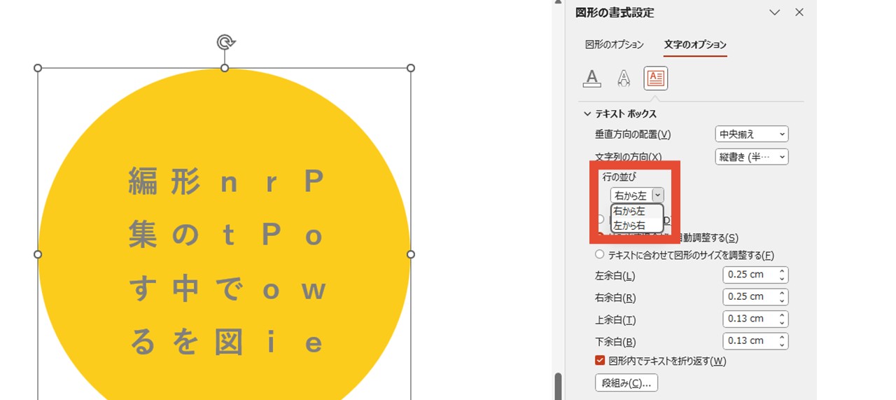Click the top-middle resize handle of the shape
This screenshot has height=400, width=896.
pyautogui.click(x=225, y=68)
